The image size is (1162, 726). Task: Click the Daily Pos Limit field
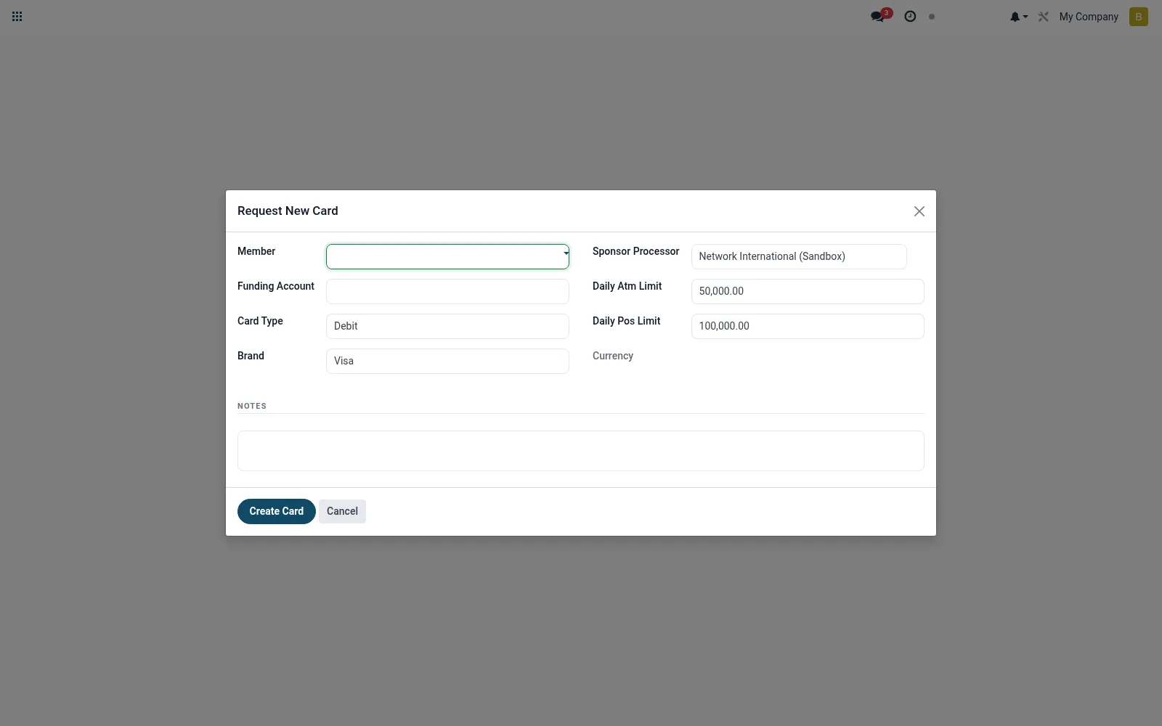tap(808, 326)
